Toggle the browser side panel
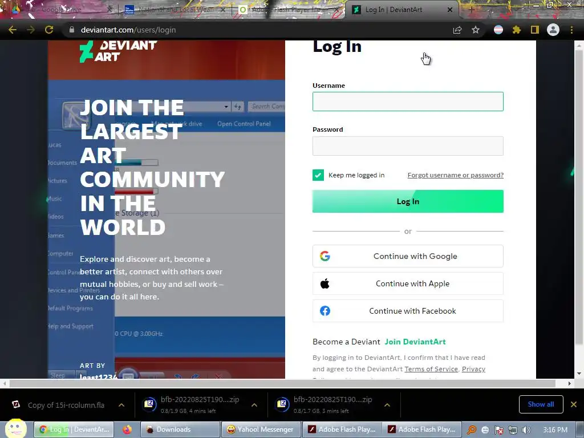The width and height of the screenshot is (584, 438). pos(535,30)
